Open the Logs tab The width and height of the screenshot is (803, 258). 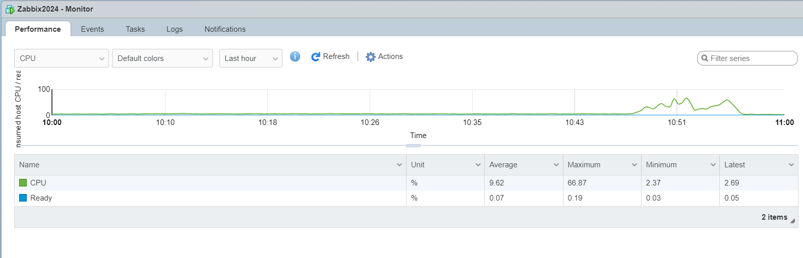point(175,29)
